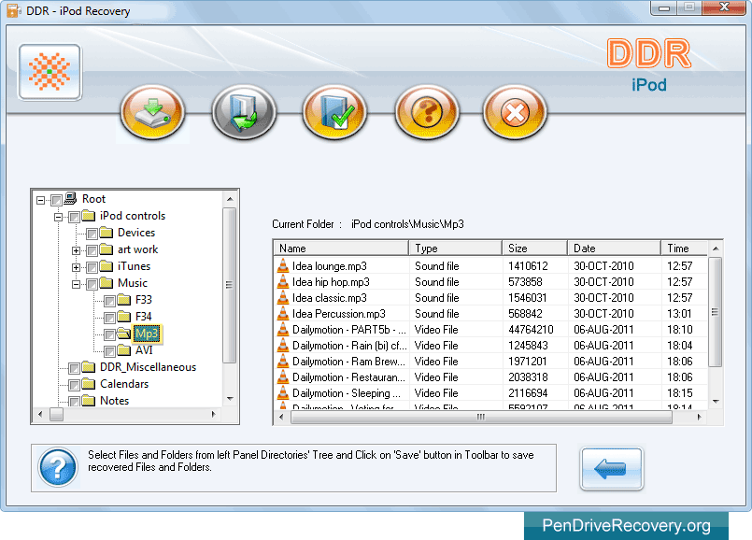This screenshot has height=540, width=752.
Task: Click the Calendars folder icon
Action: point(88,384)
